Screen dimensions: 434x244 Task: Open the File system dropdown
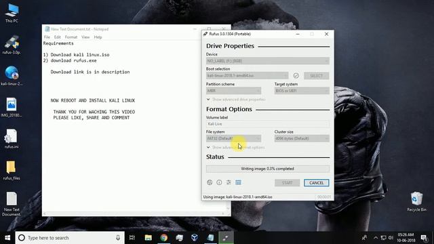point(233,138)
